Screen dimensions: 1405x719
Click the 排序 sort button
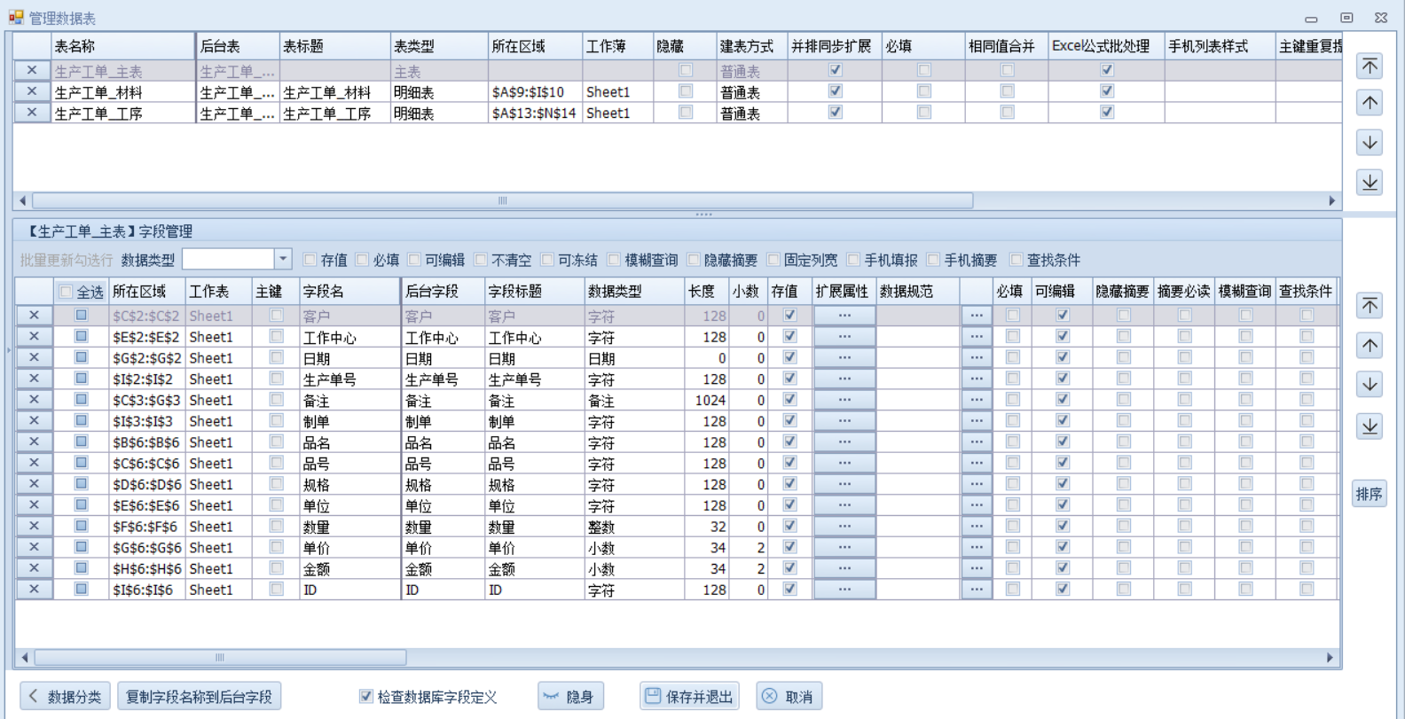(x=1369, y=494)
